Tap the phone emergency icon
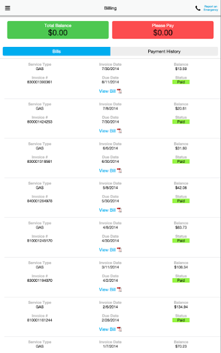This screenshot has height=353, width=221. coord(198,8)
